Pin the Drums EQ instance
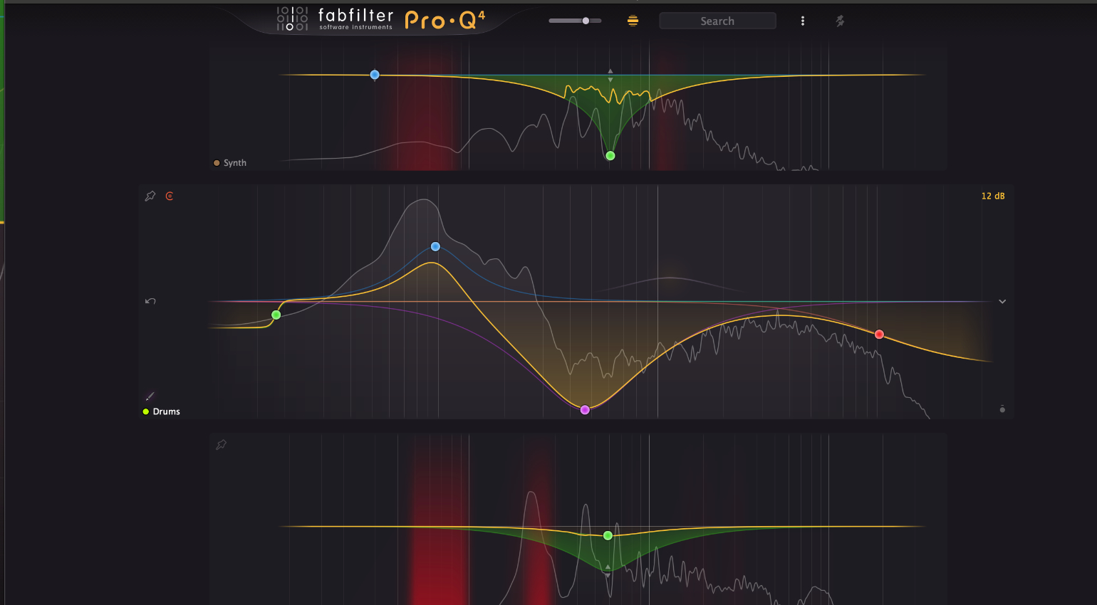This screenshot has height=605, width=1097. pyautogui.click(x=150, y=196)
